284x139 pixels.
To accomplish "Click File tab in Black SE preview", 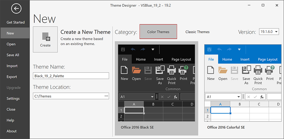I will (125, 59).
